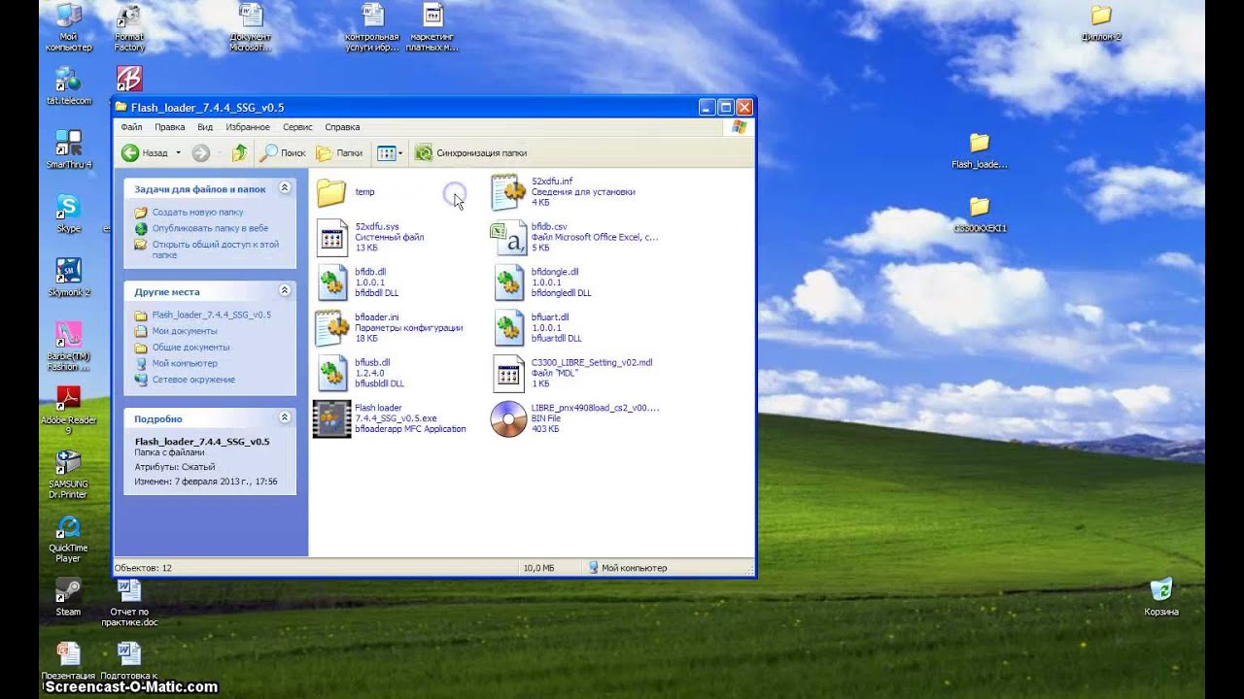Select the 52xdfu.inf file icon
1244x699 pixels.
[x=508, y=192]
